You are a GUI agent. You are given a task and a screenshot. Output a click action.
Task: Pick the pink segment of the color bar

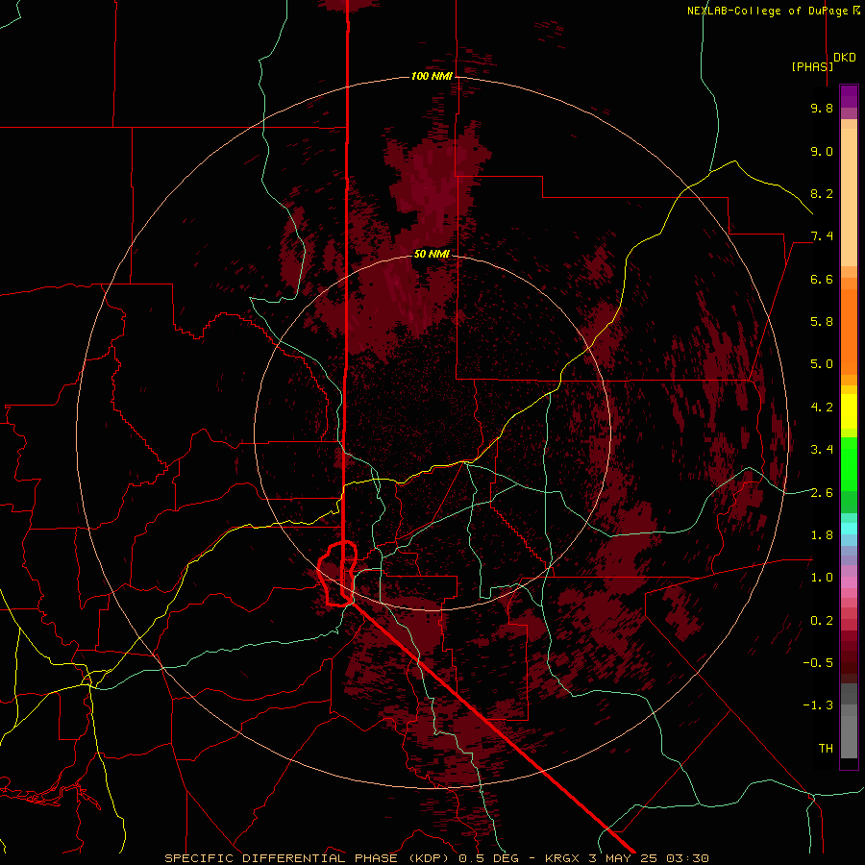[x=849, y=582]
